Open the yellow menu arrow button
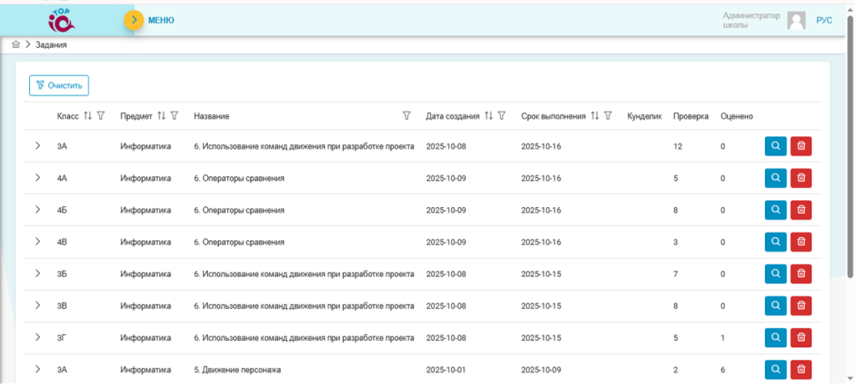The image size is (855, 384). pyautogui.click(x=134, y=20)
